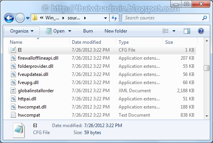Screen dimensions: 213x143
Task: Click the EI file icon in details pane
Action: 19,130
